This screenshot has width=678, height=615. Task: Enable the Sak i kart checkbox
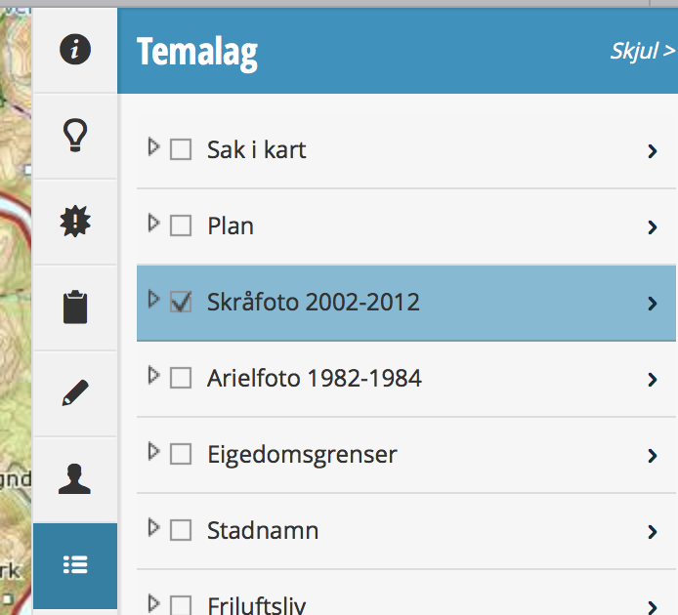[x=181, y=150]
